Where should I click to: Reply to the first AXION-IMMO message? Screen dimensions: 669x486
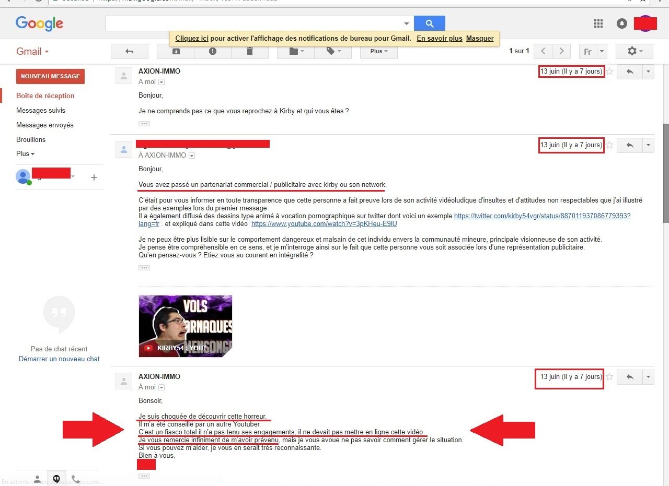(630, 72)
